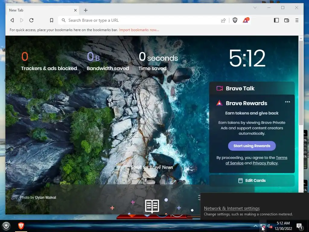Open the hamburger main menu

tap(297, 20)
